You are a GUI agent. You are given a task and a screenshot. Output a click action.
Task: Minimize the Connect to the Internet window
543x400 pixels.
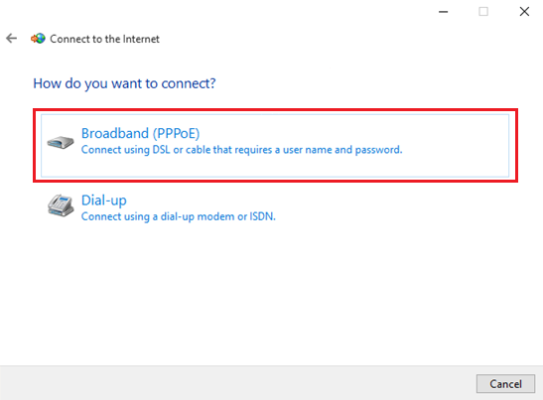pos(444,12)
